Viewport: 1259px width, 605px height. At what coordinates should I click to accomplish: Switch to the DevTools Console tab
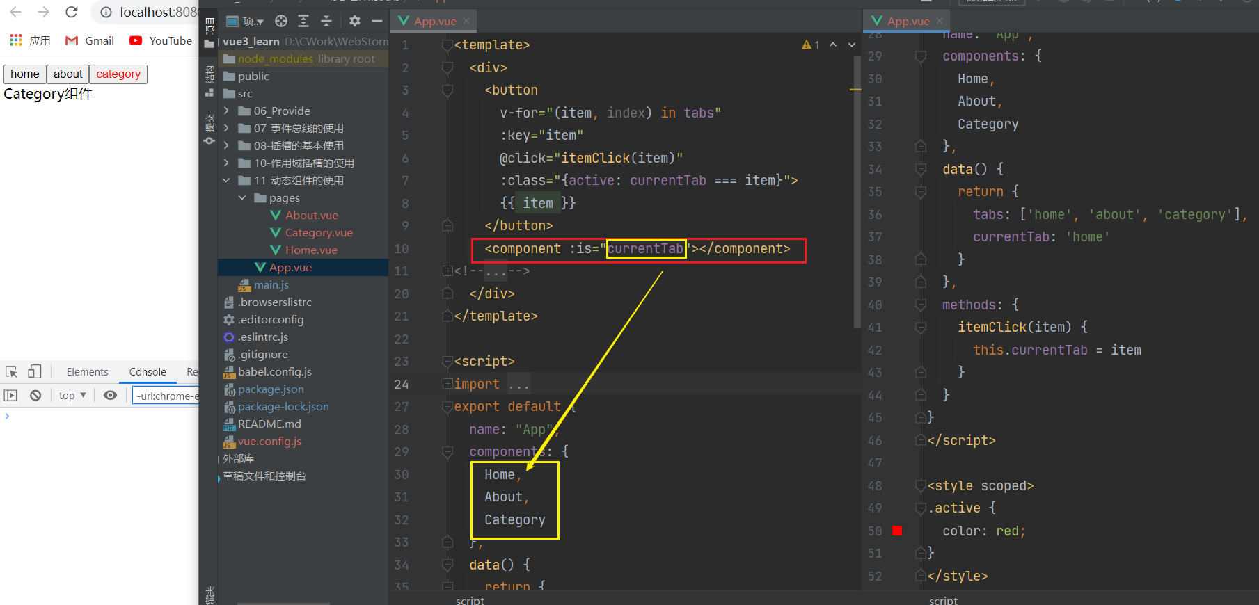[148, 372]
